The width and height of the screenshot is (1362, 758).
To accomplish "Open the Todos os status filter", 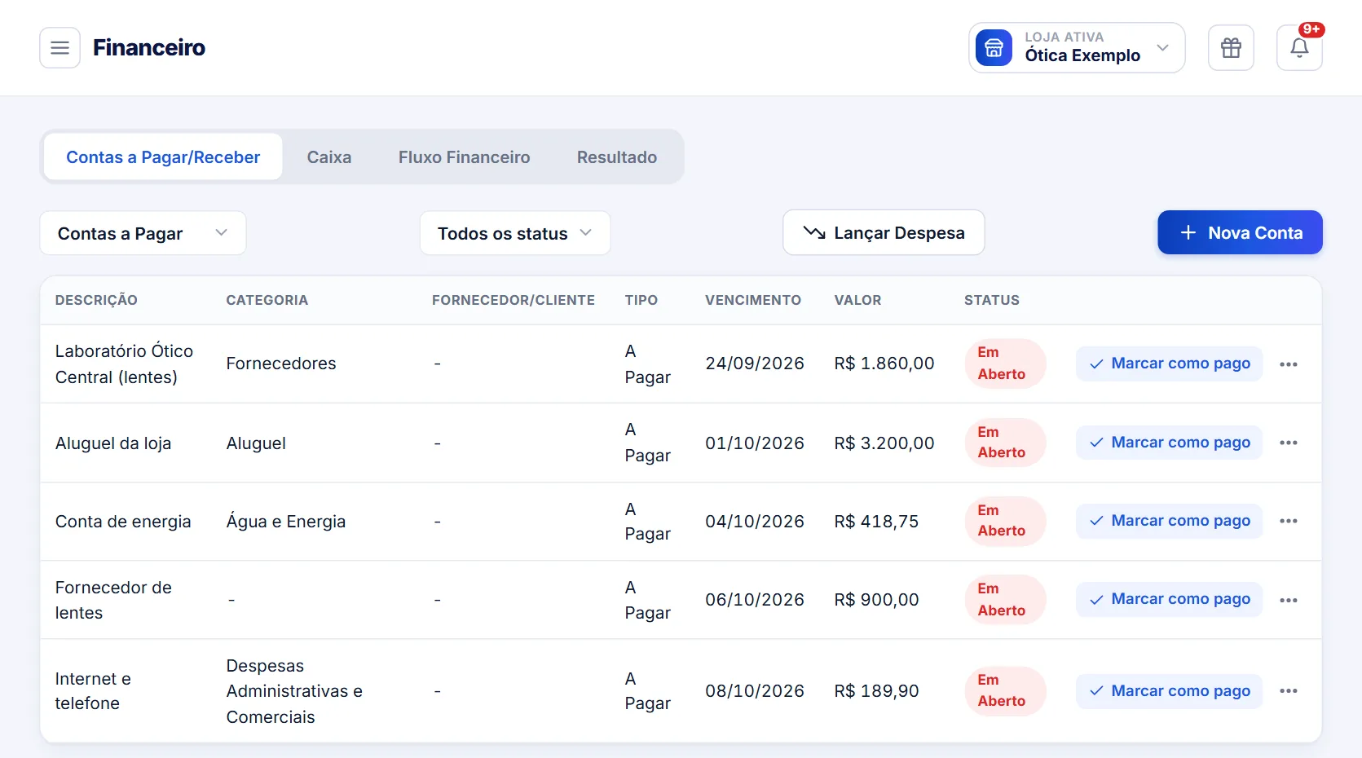I will coord(515,233).
